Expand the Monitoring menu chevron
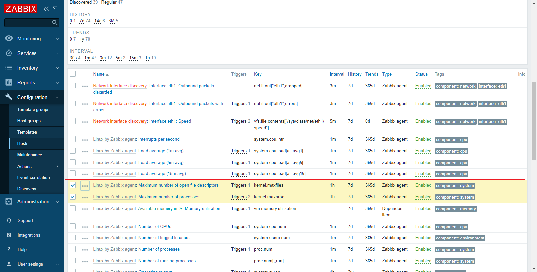537x272 pixels. point(57,39)
